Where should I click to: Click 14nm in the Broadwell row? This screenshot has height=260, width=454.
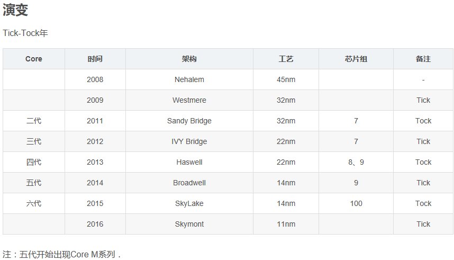pyautogui.click(x=286, y=183)
